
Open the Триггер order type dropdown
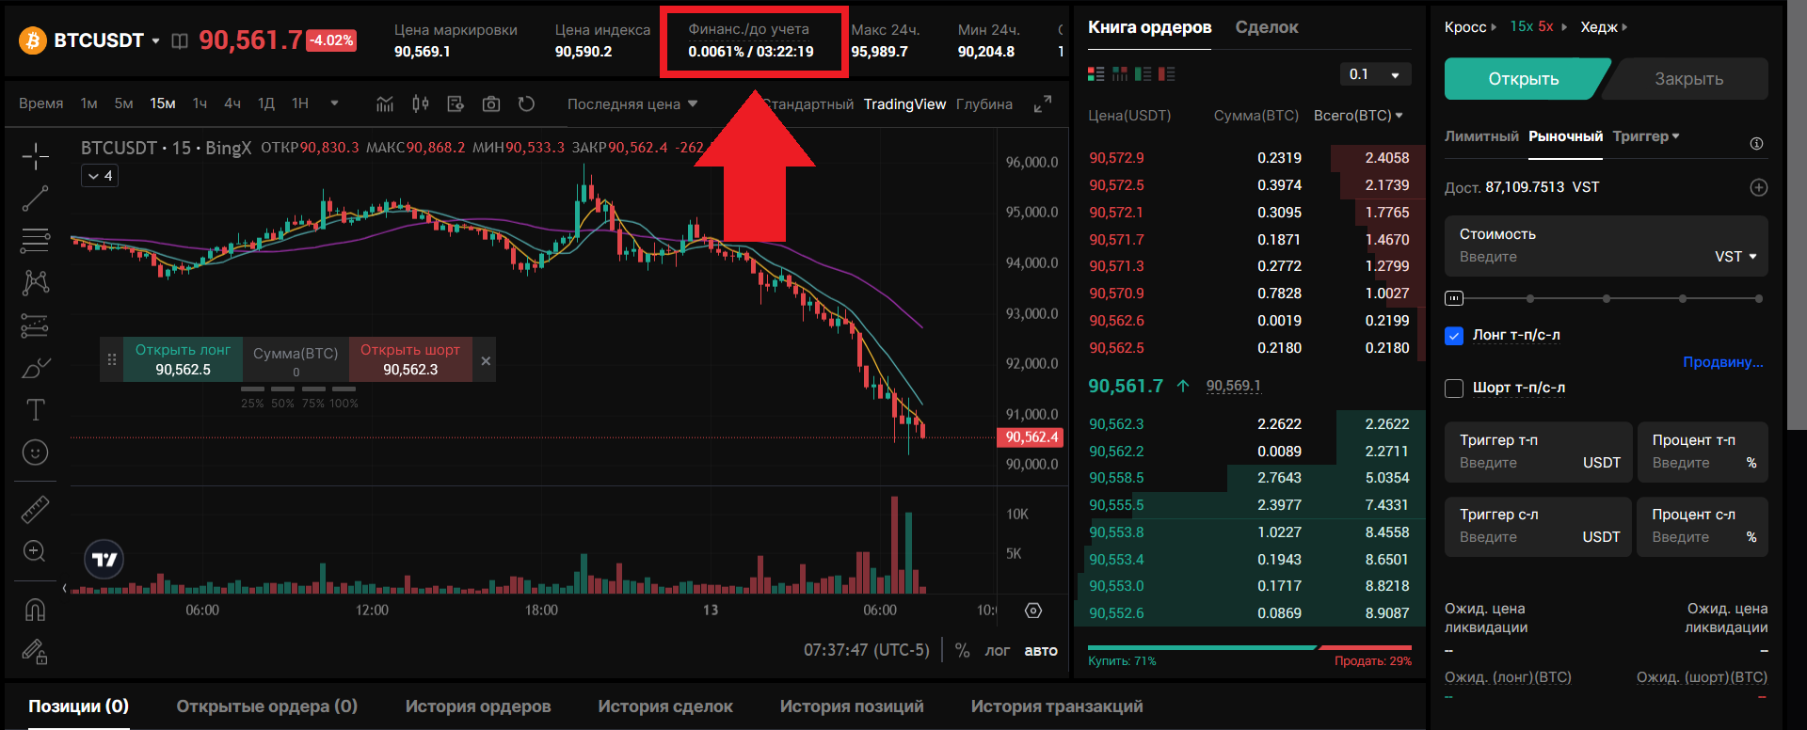[x=1646, y=136]
